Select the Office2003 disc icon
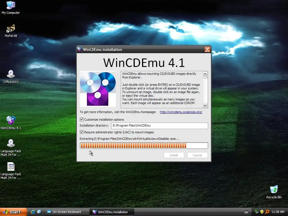Viewport: 288px width, 216px height. 11,77
